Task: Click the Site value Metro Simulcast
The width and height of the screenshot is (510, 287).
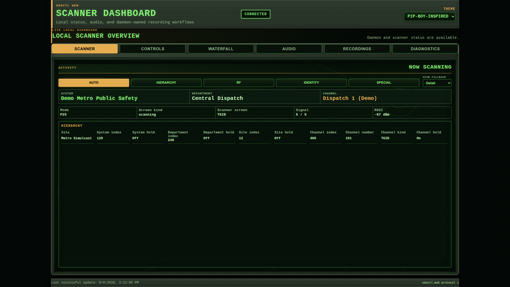Action: tap(76, 138)
